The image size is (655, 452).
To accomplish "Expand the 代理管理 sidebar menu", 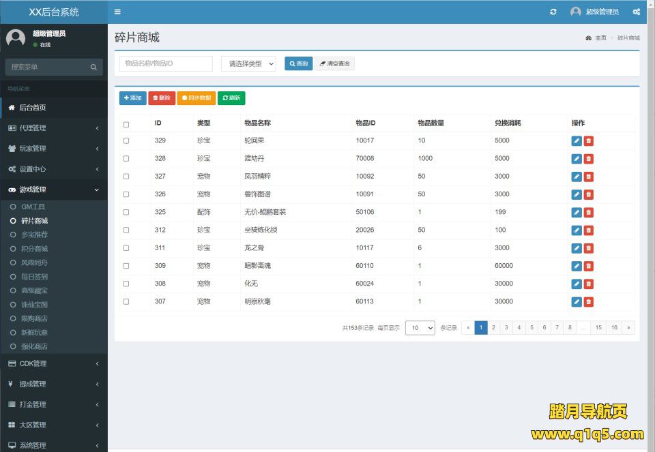I will 54,128.
